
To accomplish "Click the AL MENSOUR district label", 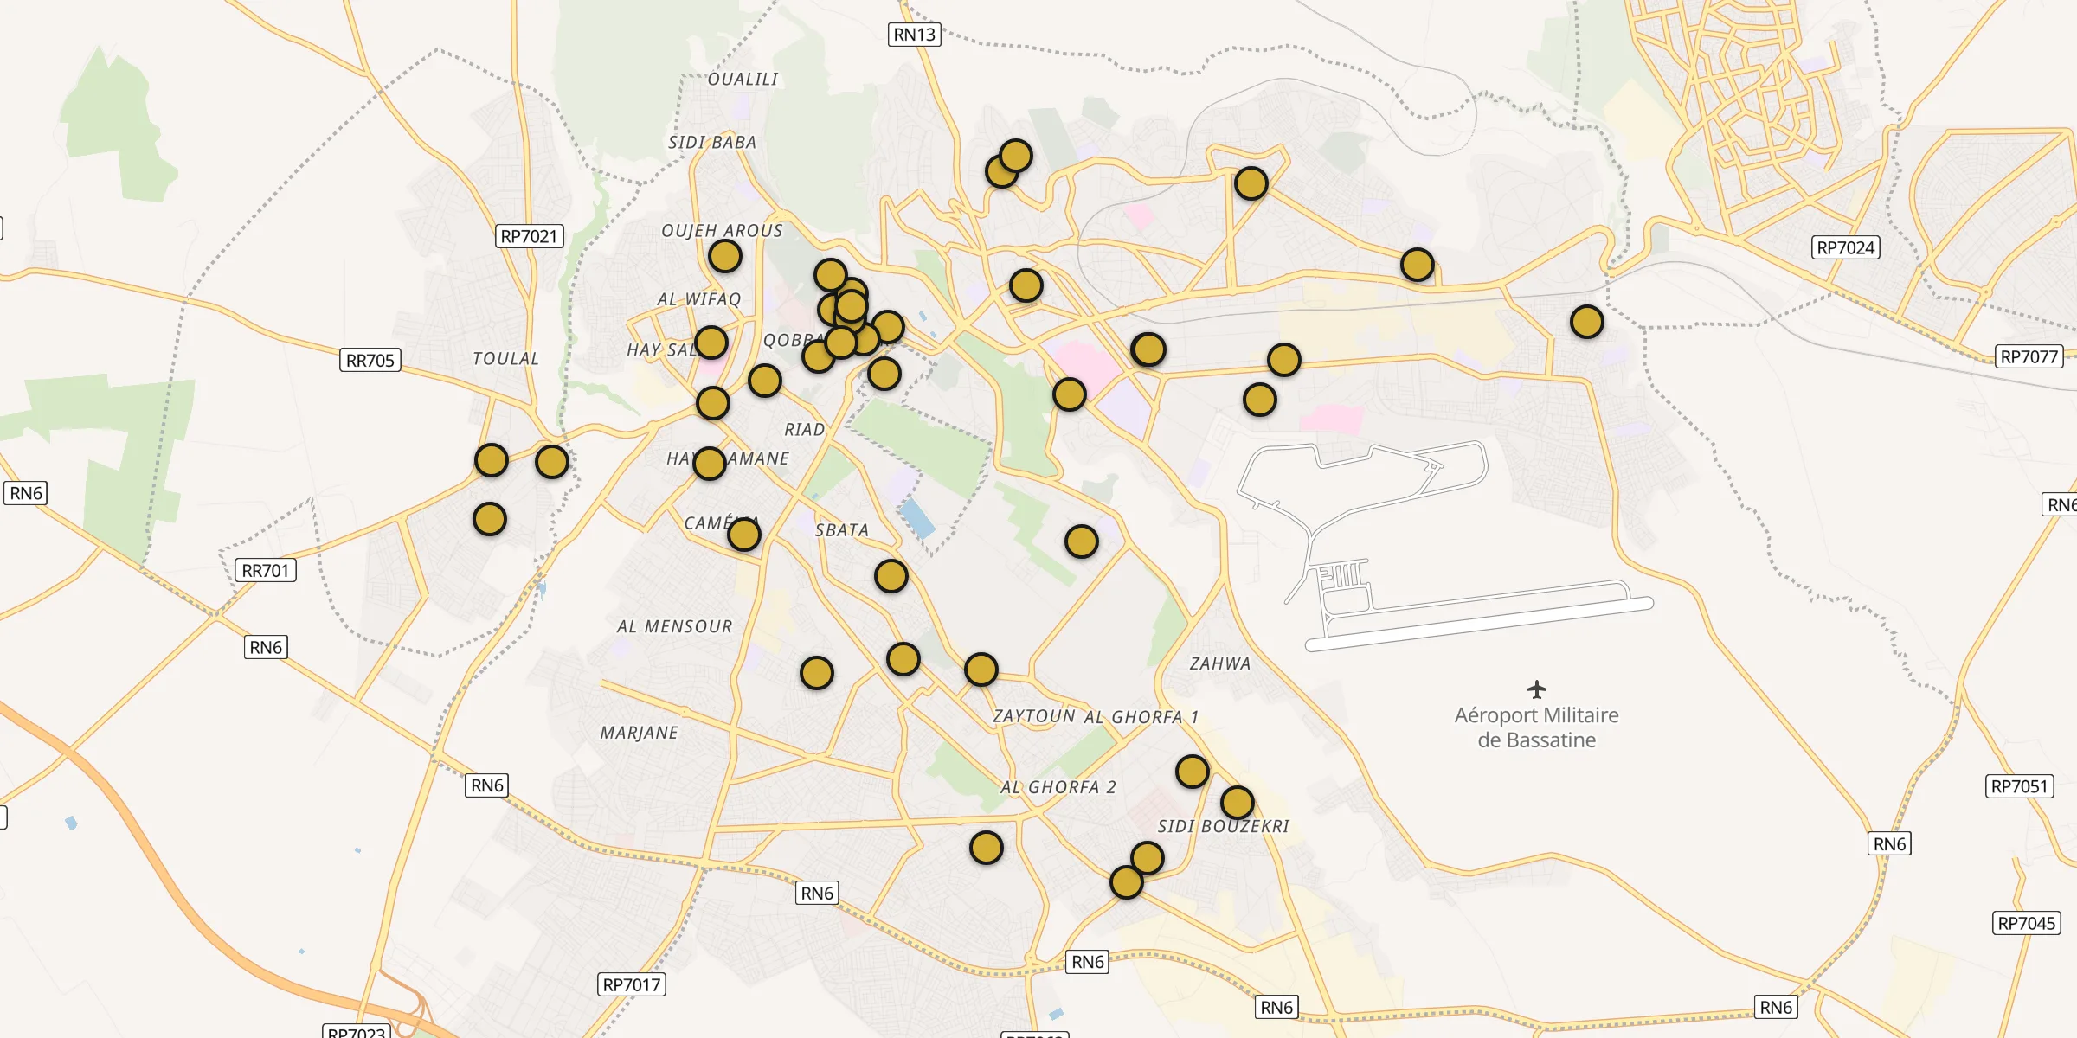I will click(x=674, y=626).
